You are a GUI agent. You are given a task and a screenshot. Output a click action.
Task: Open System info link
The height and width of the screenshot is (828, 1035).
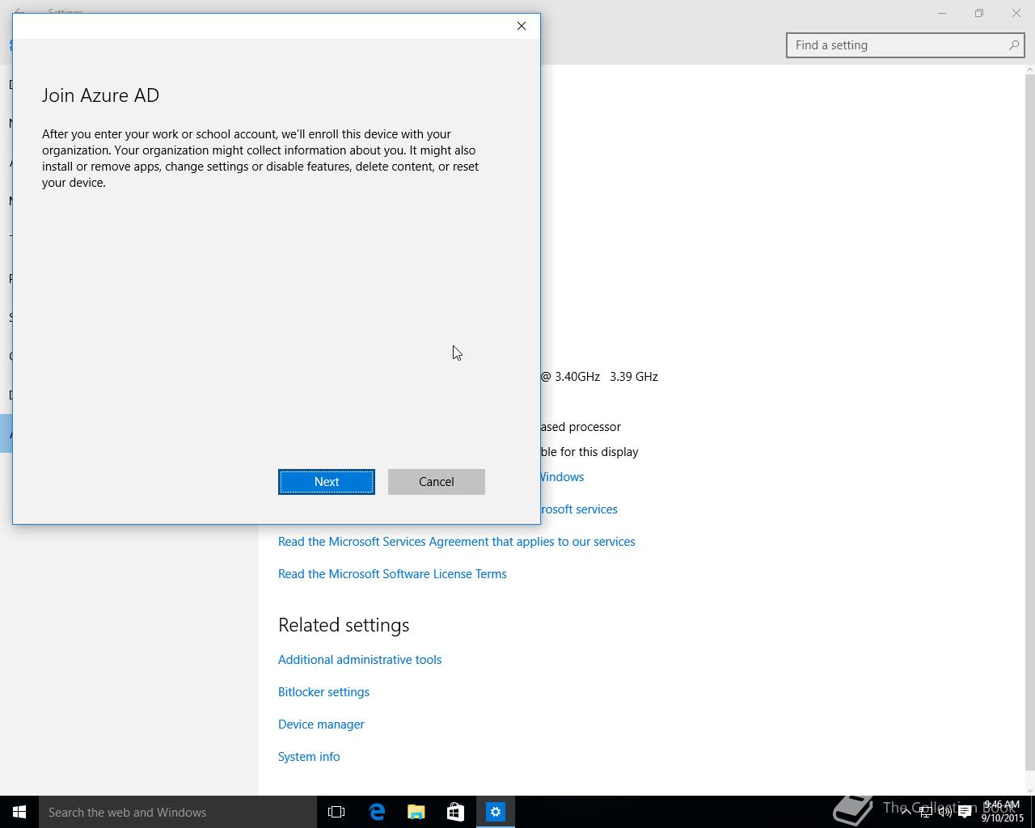tap(309, 757)
